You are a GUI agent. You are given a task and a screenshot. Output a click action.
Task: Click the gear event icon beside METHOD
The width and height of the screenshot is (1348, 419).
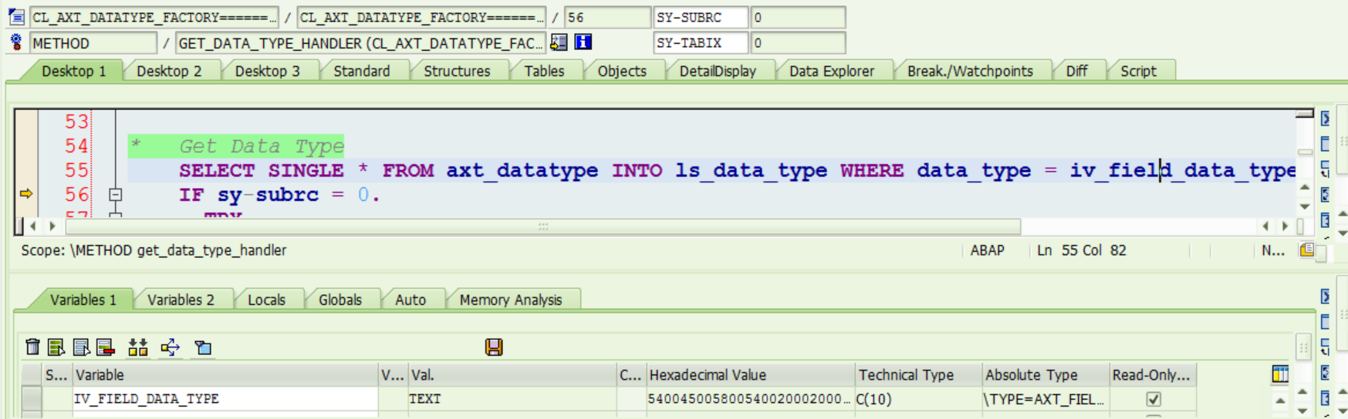point(16,42)
